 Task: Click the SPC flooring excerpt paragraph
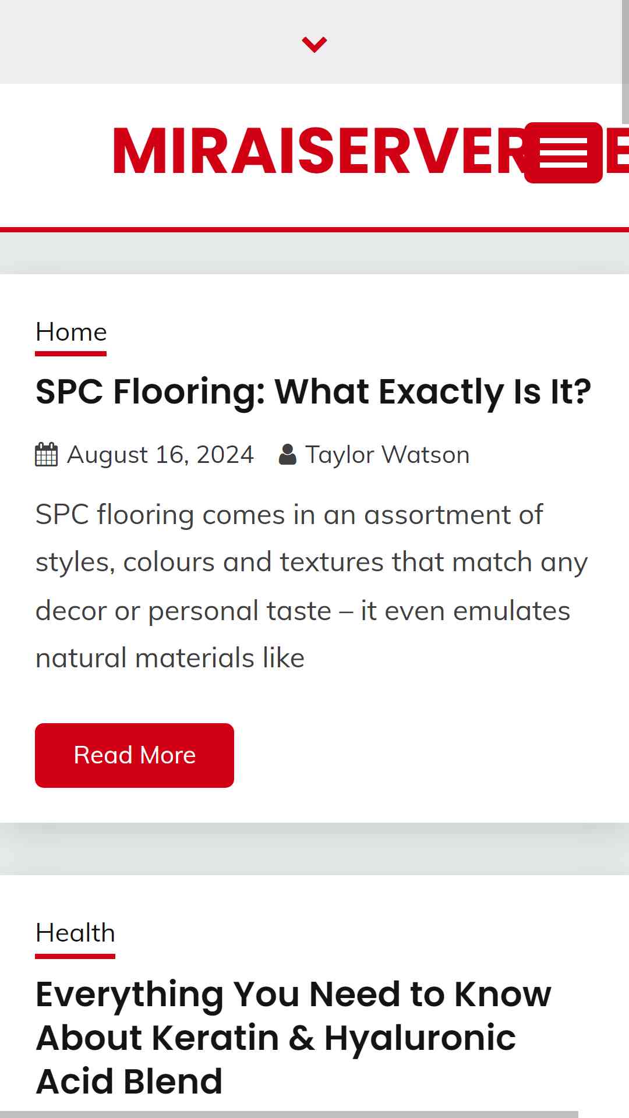click(312, 586)
